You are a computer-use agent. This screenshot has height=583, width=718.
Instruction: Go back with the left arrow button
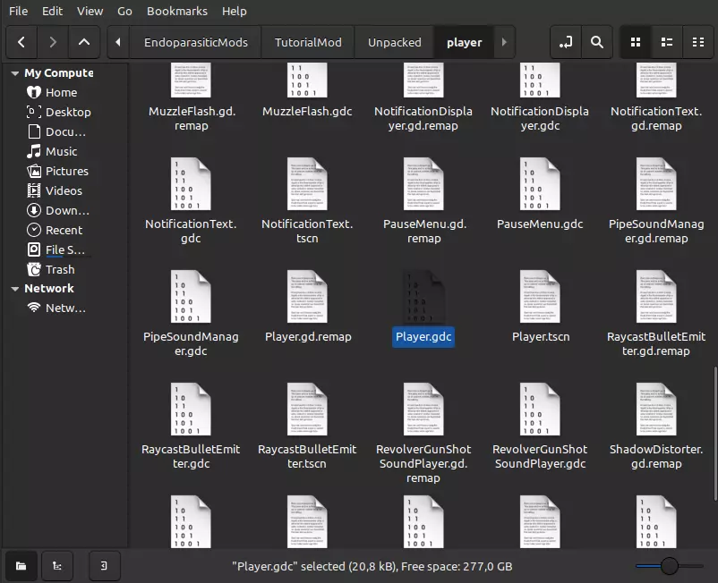click(x=21, y=42)
